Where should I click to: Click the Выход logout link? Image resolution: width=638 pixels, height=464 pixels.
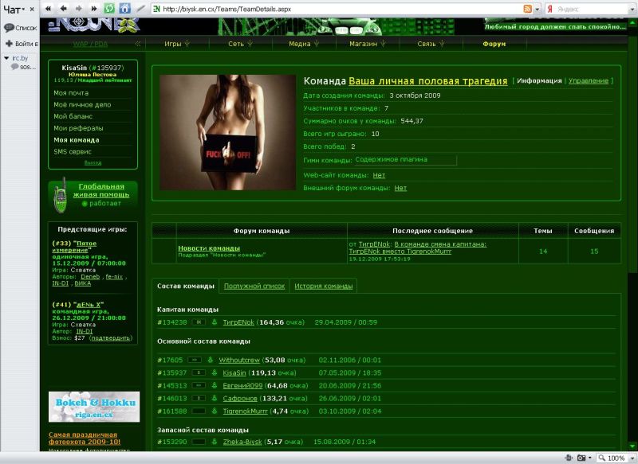coord(93,163)
